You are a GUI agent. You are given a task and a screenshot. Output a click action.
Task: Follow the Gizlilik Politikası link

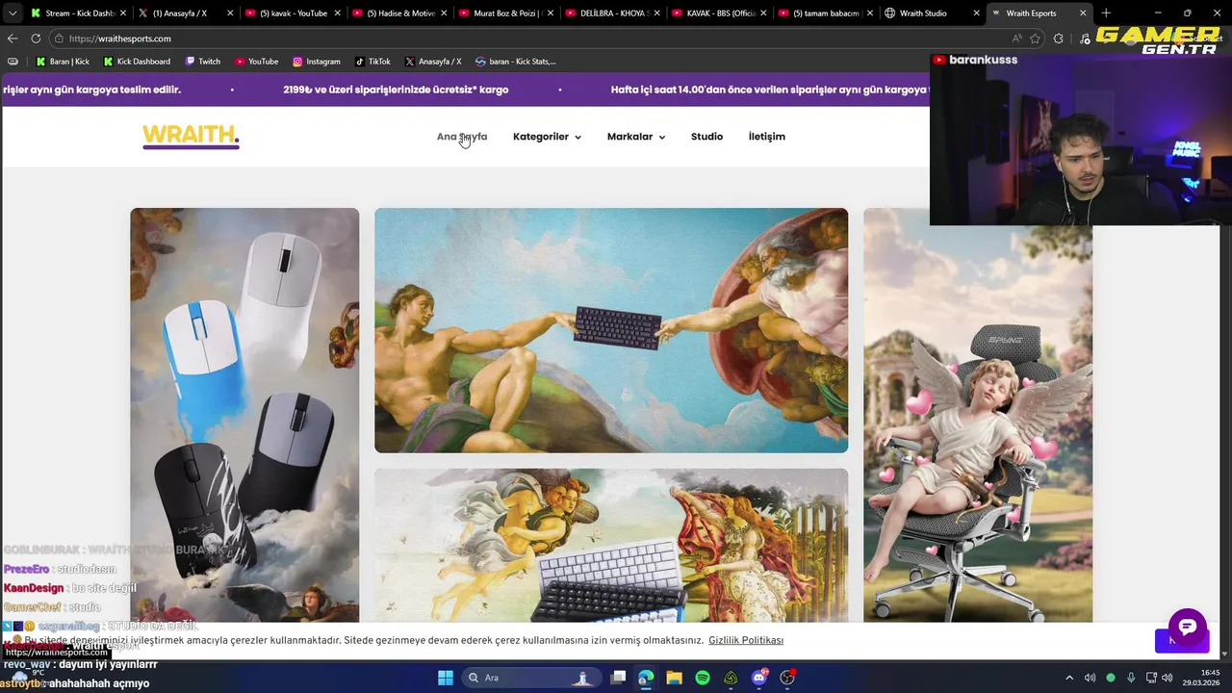click(x=746, y=640)
